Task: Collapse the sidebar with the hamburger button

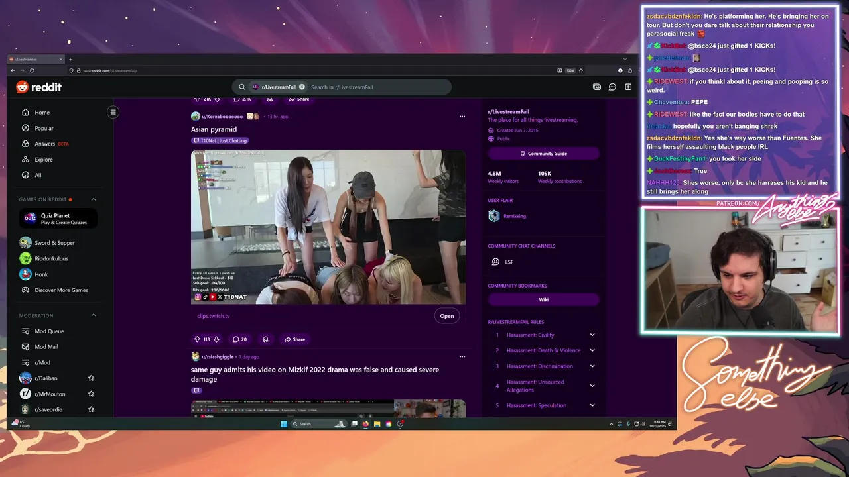Action: [113, 112]
